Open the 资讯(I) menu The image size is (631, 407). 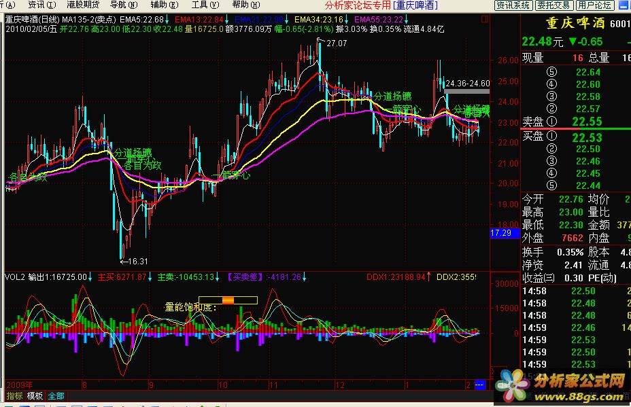tap(42, 5)
